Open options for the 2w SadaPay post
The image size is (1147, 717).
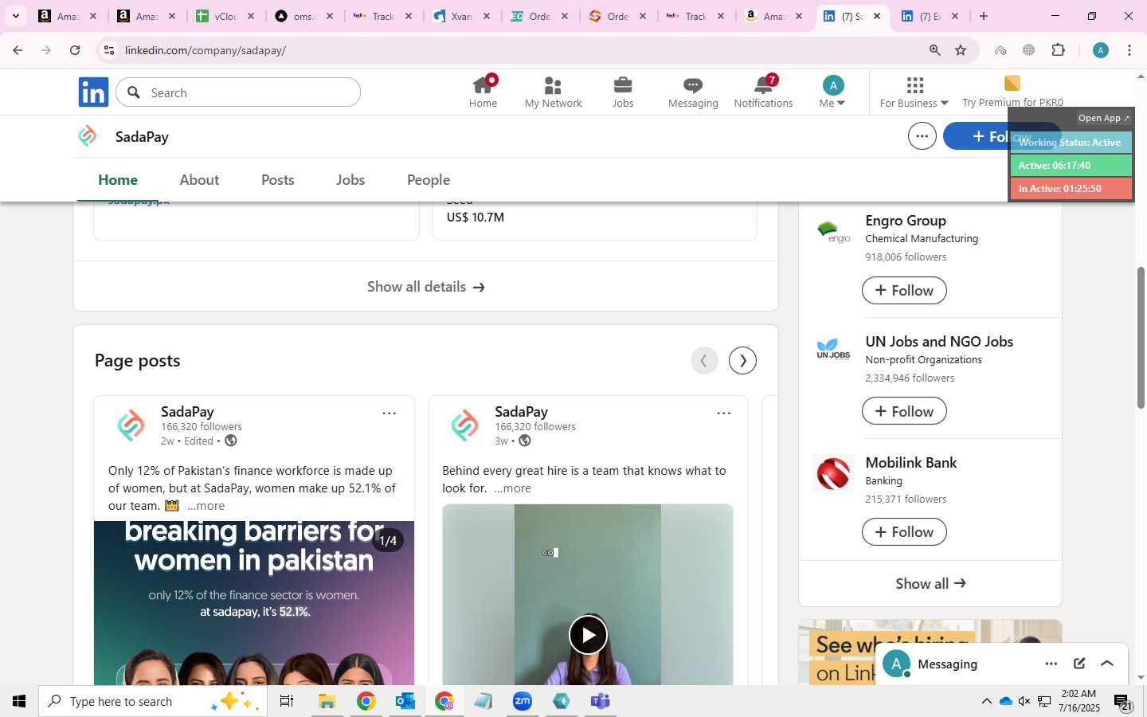tap(390, 413)
